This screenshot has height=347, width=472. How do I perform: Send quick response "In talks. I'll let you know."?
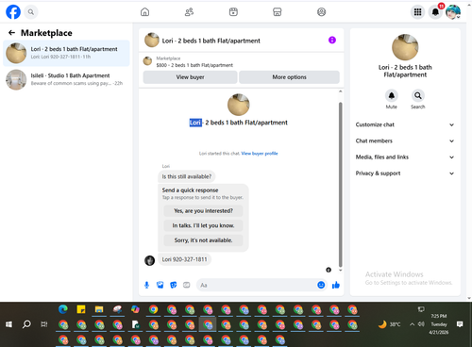[203, 225]
